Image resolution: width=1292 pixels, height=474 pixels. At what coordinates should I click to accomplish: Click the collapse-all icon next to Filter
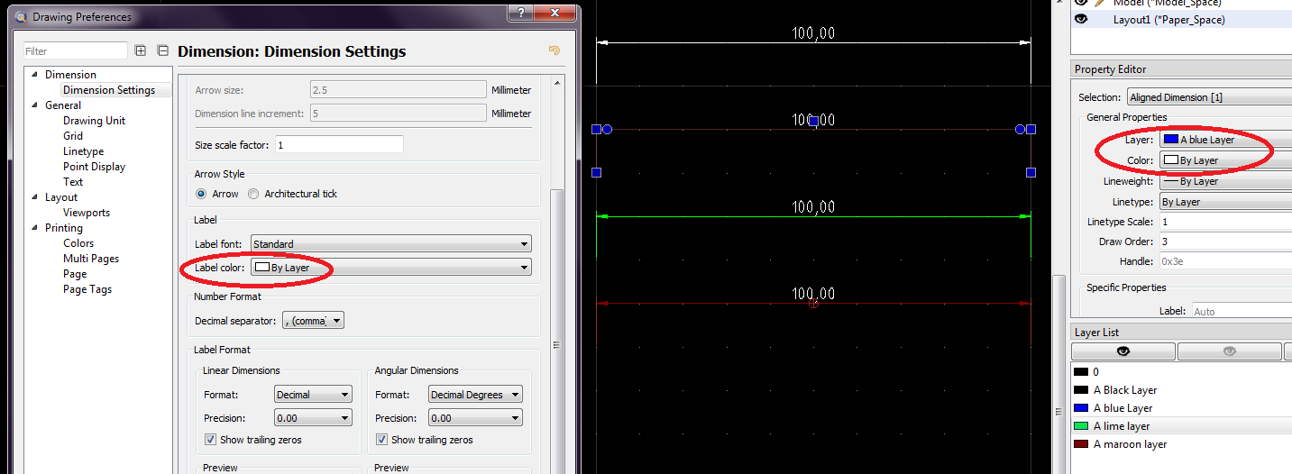pos(162,51)
